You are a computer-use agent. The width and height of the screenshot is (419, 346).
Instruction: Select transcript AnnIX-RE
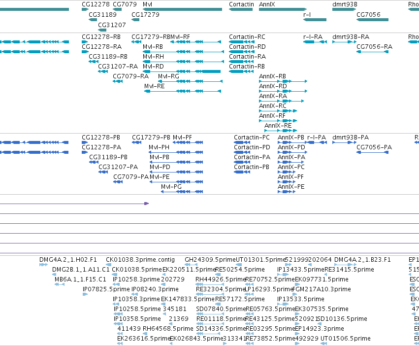(x=281, y=131)
